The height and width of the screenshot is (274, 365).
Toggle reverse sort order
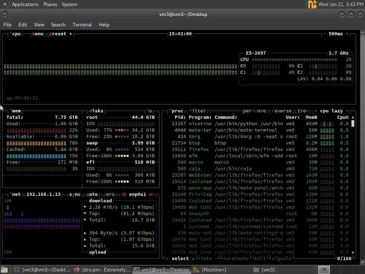[x=282, y=111]
